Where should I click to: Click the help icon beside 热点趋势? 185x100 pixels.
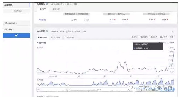click(x=47, y=31)
